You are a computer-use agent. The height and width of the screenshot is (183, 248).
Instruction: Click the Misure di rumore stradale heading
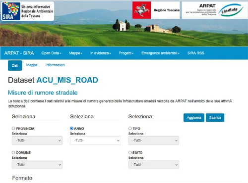43,92
